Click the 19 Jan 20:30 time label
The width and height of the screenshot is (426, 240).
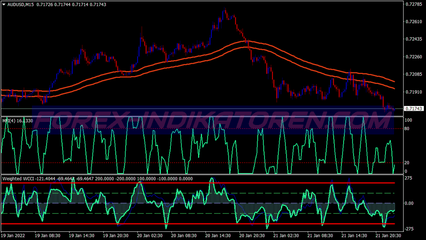tap(116, 236)
